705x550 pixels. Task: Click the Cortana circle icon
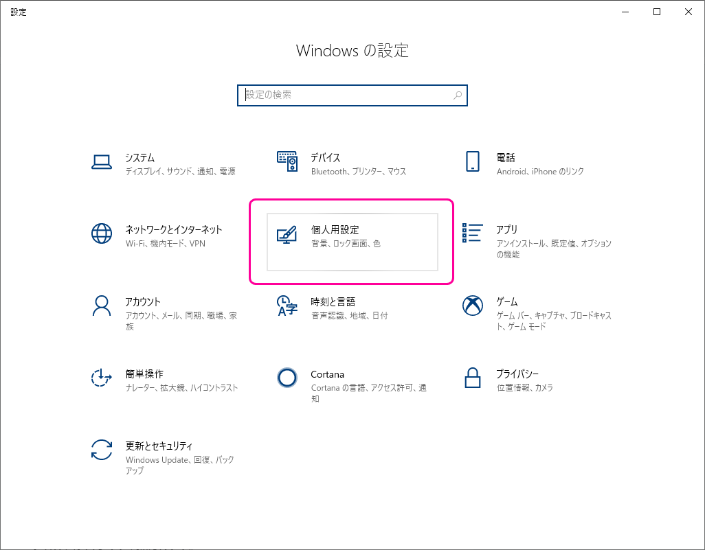point(287,378)
